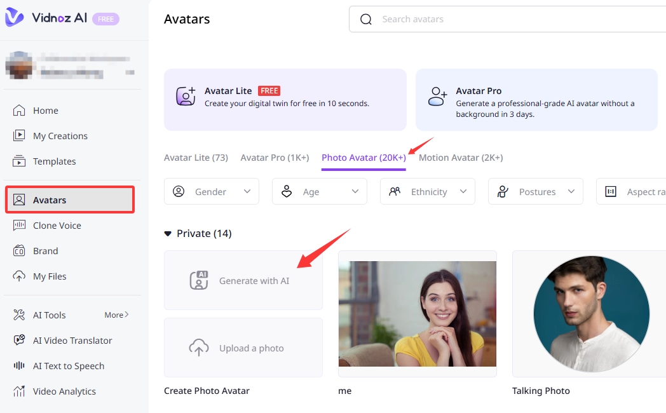This screenshot has width=666, height=413.
Task: Switch to the Avatar Lite (73) tab
Action: point(196,158)
